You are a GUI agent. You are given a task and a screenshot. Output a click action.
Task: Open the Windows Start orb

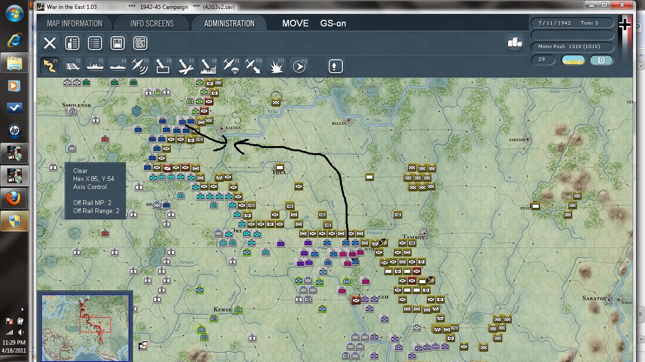[x=14, y=13]
